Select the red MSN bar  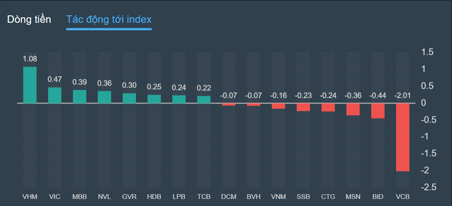(353, 109)
